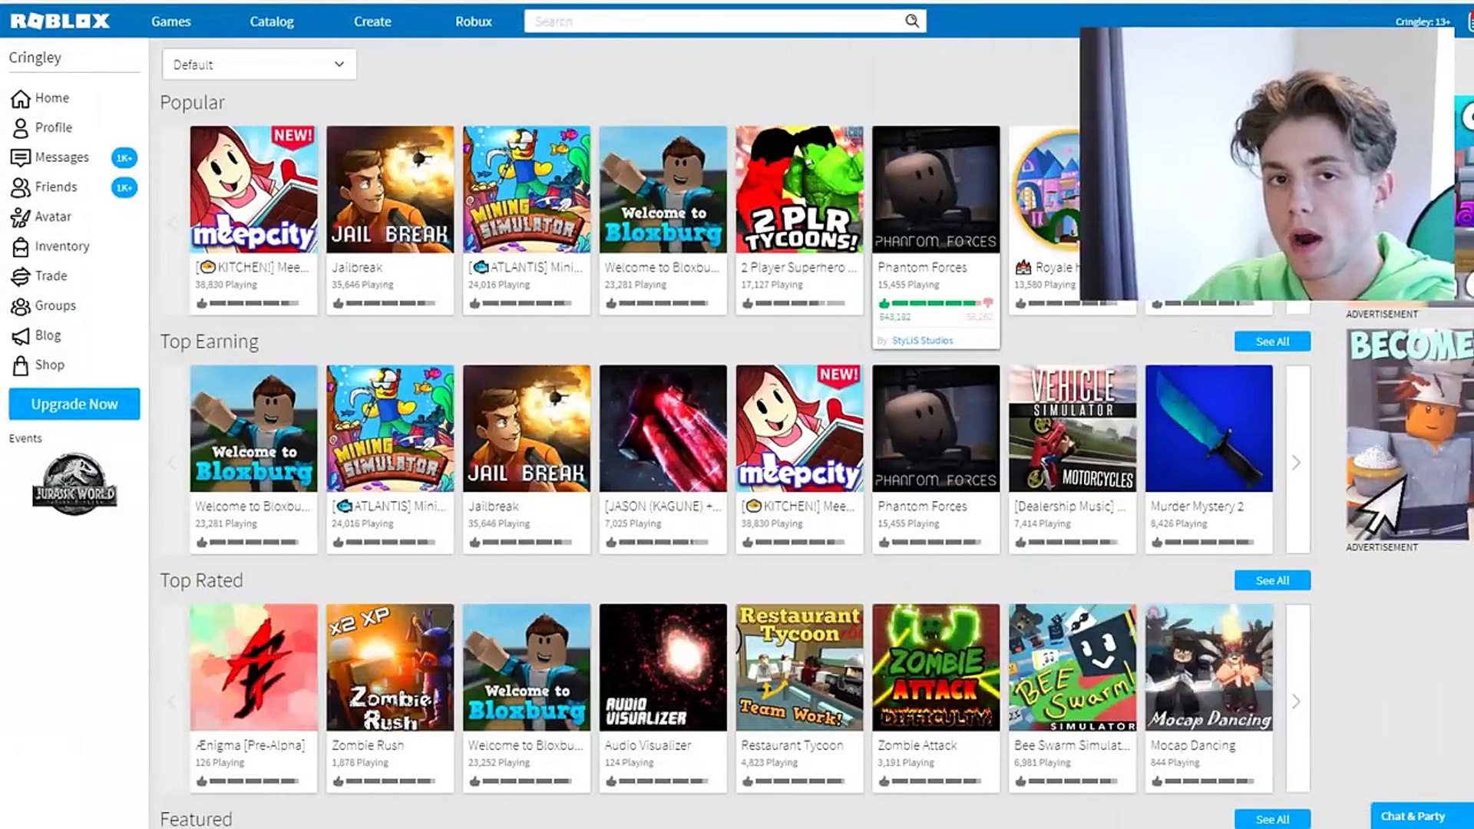Click the Avatar icon in sidebar
Screen dimensions: 1474x829
click(21, 217)
